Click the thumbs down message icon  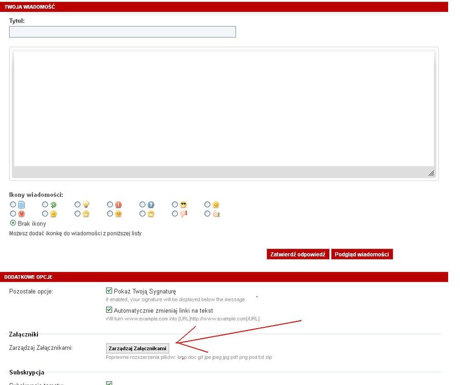(x=183, y=214)
